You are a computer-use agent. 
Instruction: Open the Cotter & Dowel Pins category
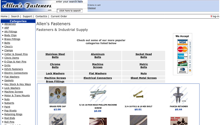16,54
